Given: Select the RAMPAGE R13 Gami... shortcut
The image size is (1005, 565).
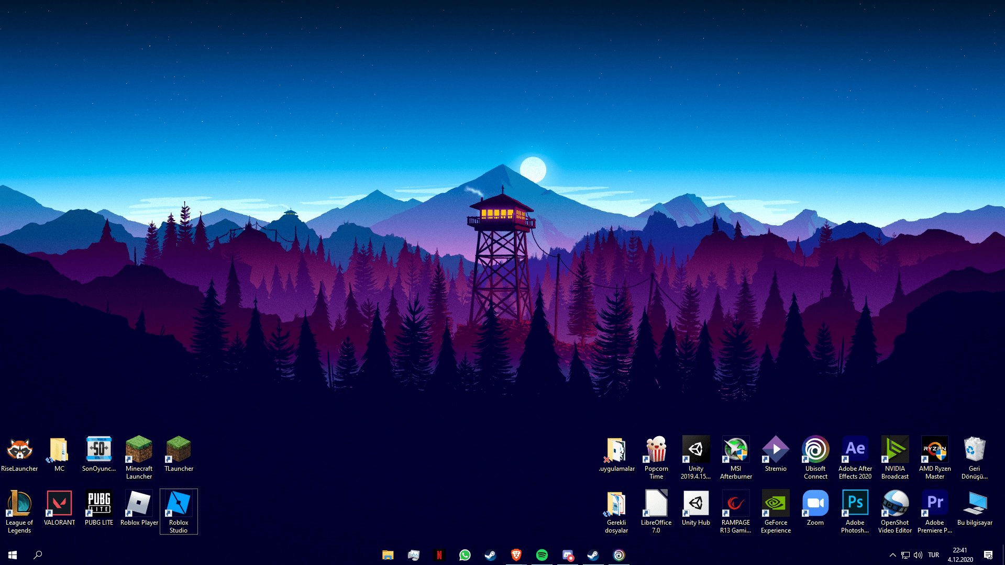Looking at the screenshot, I should (x=736, y=512).
